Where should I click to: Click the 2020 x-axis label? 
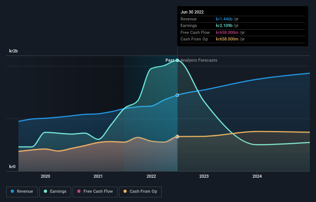(x=45, y=176)
